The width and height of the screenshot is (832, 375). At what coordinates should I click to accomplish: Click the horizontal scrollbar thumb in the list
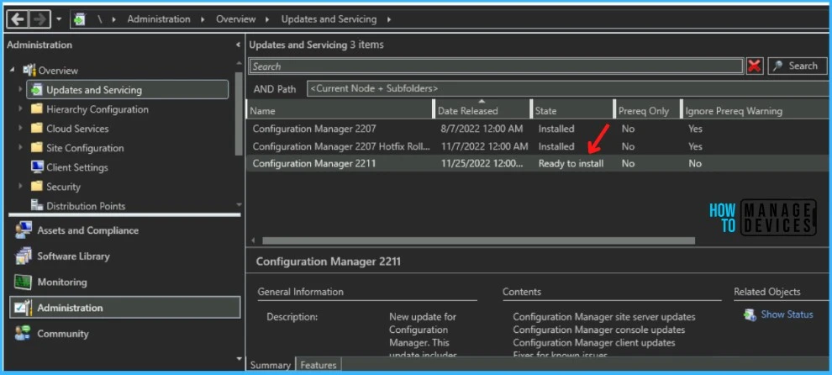[x=478, y=240]
